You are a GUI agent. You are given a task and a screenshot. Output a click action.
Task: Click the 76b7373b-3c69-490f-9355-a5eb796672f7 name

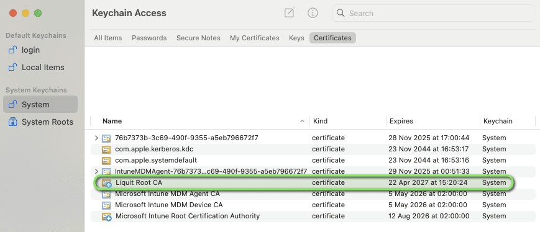click(186, 138)
